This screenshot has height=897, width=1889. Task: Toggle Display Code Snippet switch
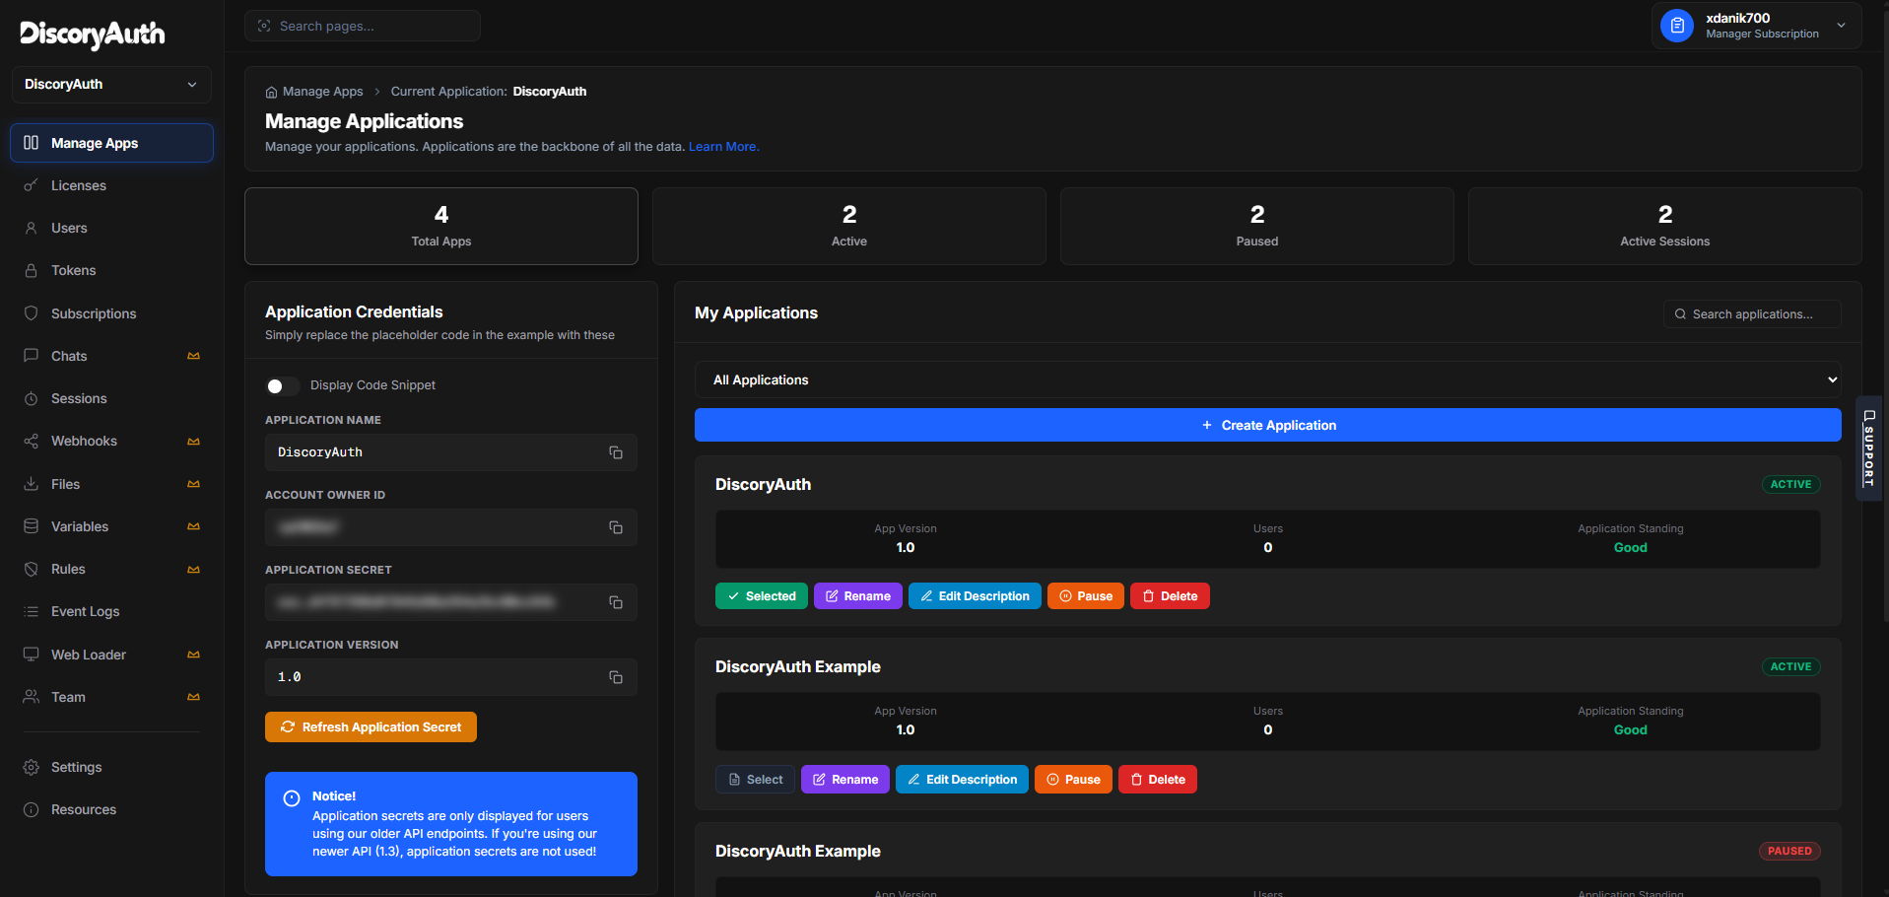point(282,385)
